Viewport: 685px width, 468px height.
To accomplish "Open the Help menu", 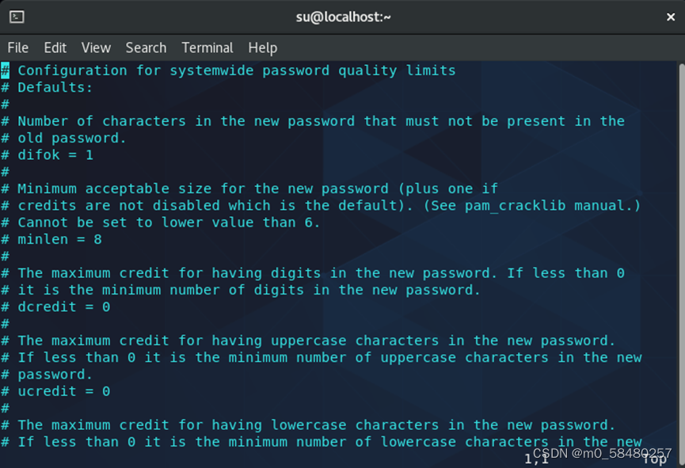I will (x=262, y=48).
